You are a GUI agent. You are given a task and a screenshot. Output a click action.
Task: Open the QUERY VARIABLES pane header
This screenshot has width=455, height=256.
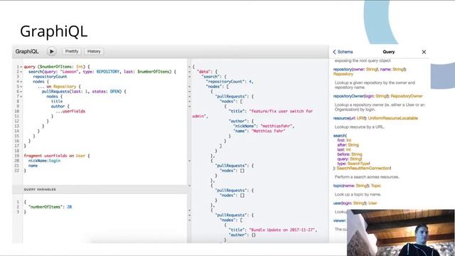[100, 189]
